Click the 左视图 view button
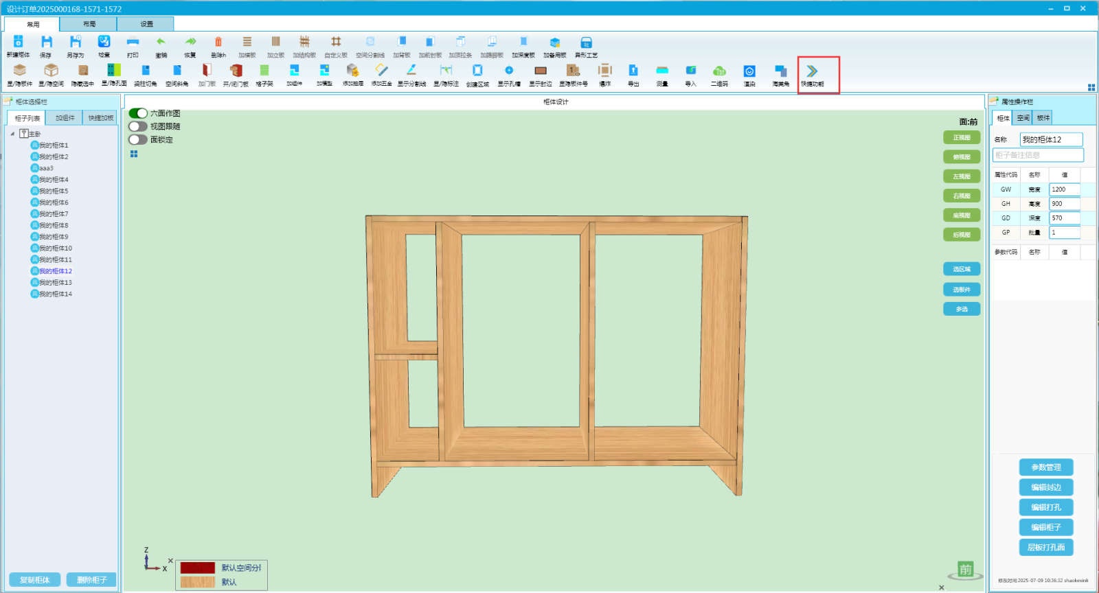The width and height of the screenshot is (1099, 593). click(x=962, y=176)
